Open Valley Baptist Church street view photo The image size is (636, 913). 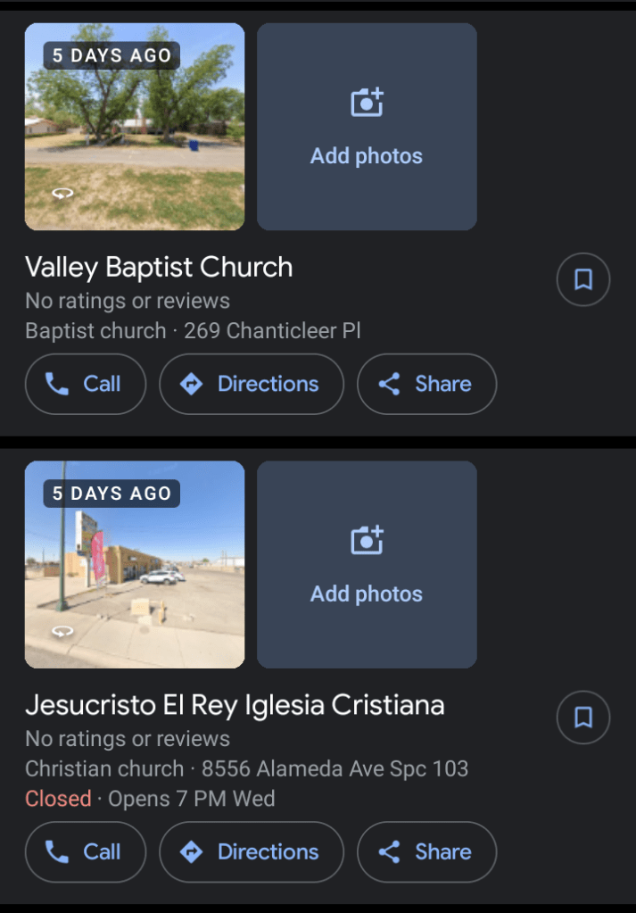(x=135, y=134)
